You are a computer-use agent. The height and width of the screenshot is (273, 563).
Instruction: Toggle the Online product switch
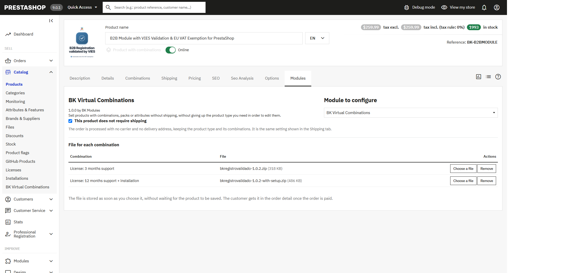171,50
